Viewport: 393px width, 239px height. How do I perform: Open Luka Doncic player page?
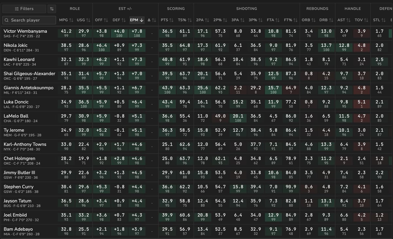pos(16,102)
